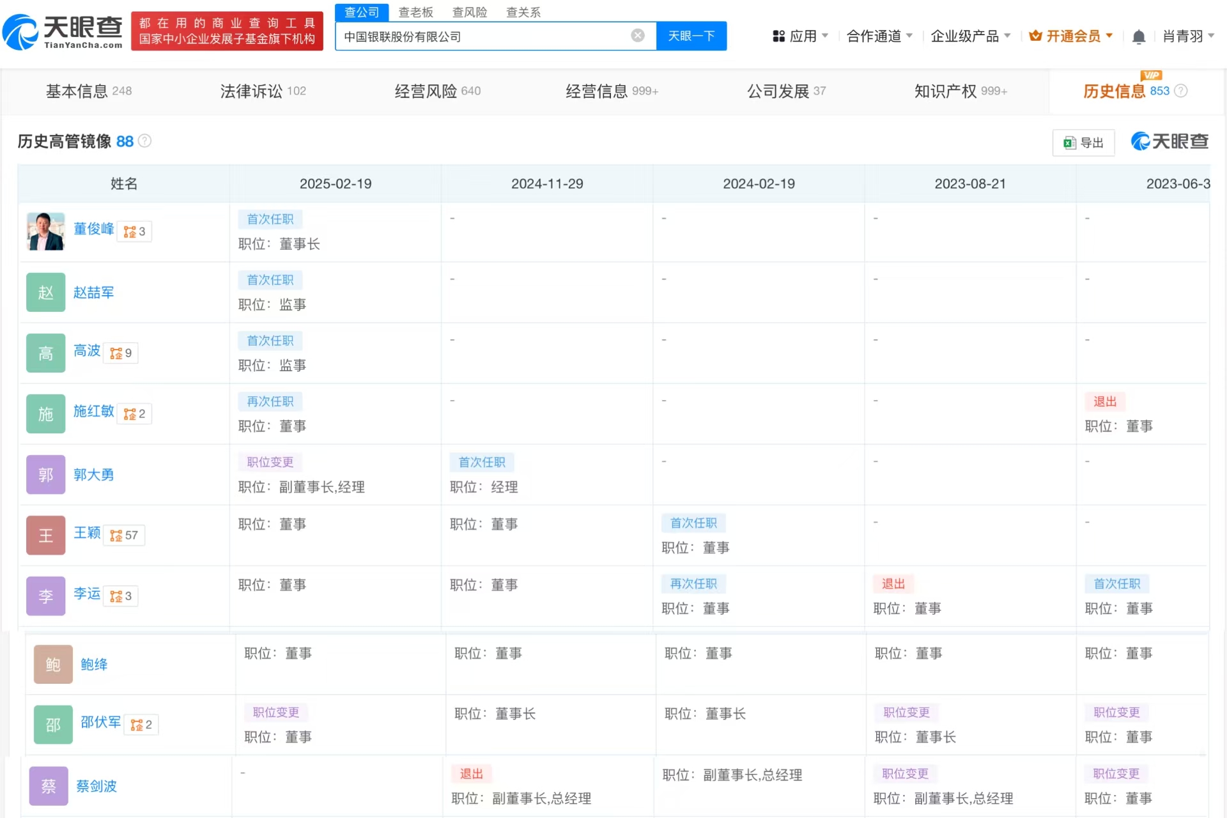Open the 企业级产品 dropdown
Image resolution: width=1227 pixels, height=818 pixels.
[x=970, y=36]
